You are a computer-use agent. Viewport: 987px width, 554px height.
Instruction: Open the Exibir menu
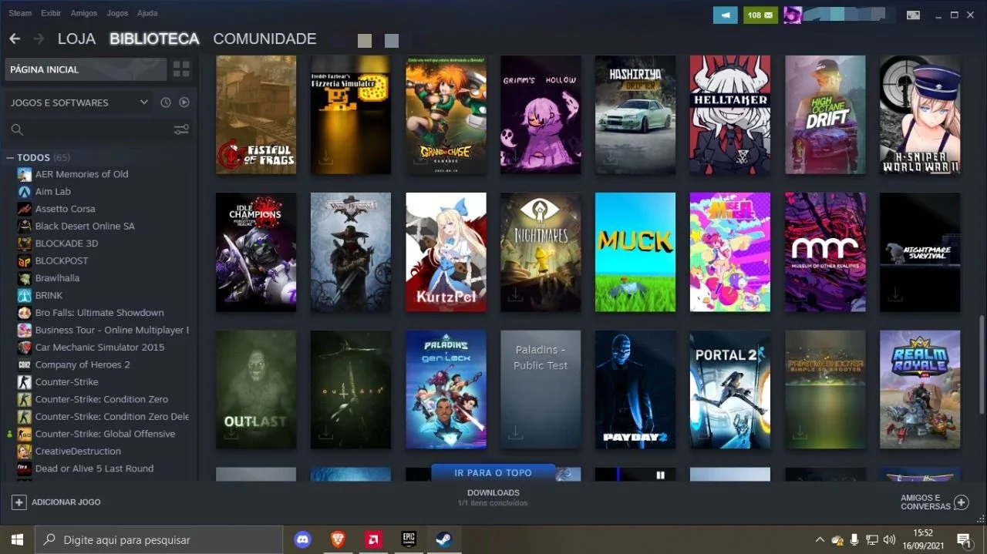[x=51, y=13]
